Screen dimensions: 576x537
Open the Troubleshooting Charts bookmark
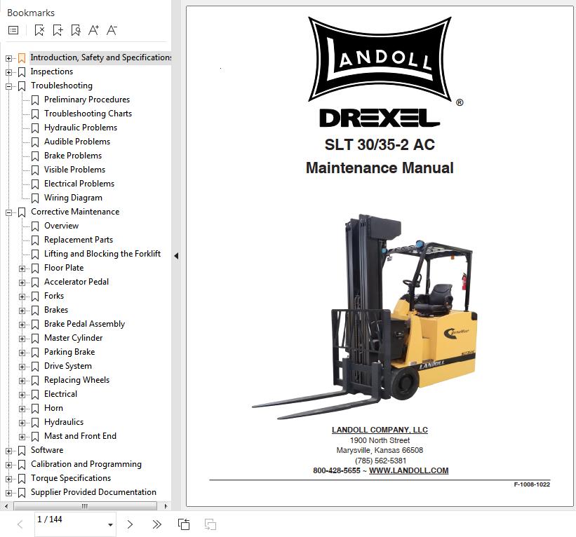coord(88,114)
